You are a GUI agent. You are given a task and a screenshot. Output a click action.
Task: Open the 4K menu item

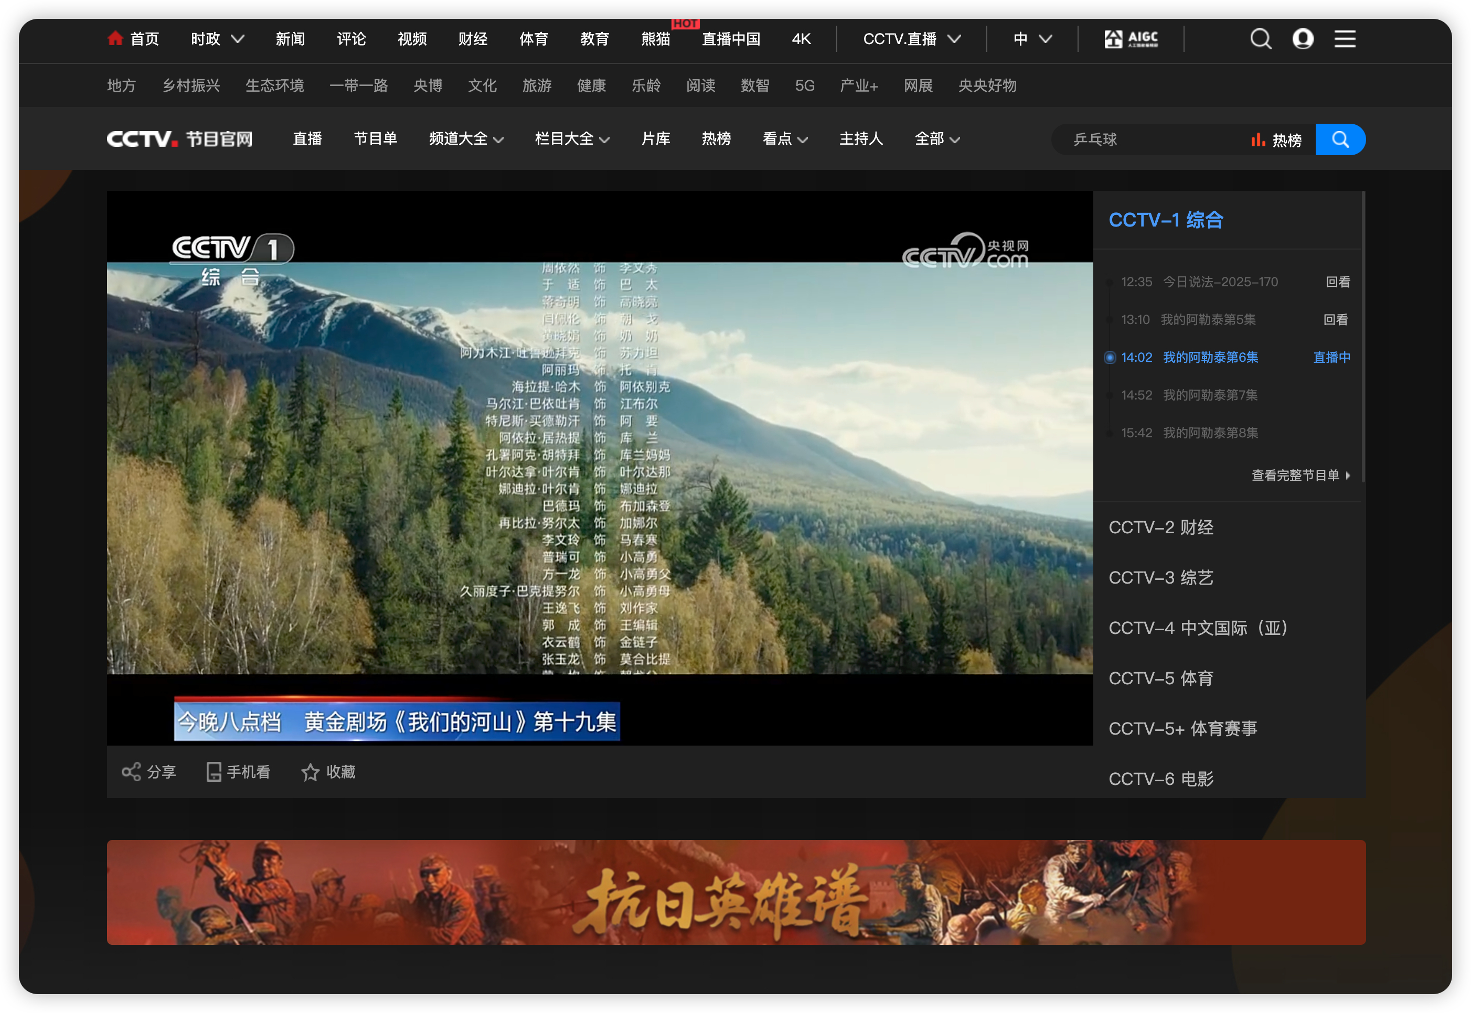point(801,39)
